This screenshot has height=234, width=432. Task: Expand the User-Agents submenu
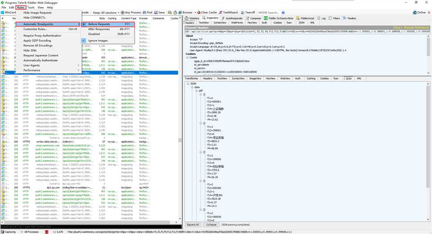click(48, 65)
